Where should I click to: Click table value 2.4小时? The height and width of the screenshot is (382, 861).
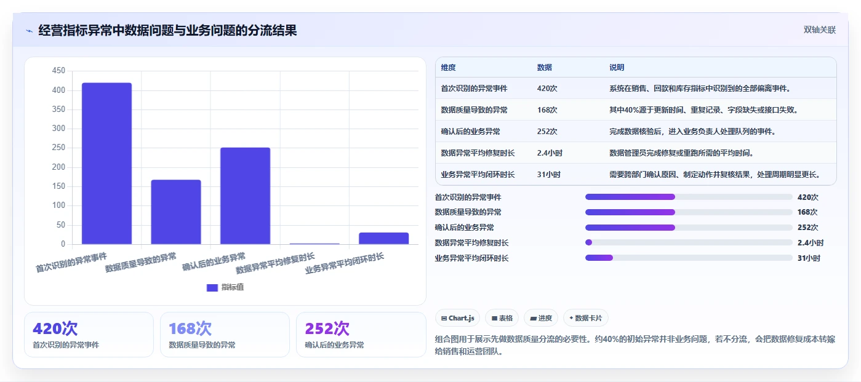pyautogui.click(x=550, y=153)
